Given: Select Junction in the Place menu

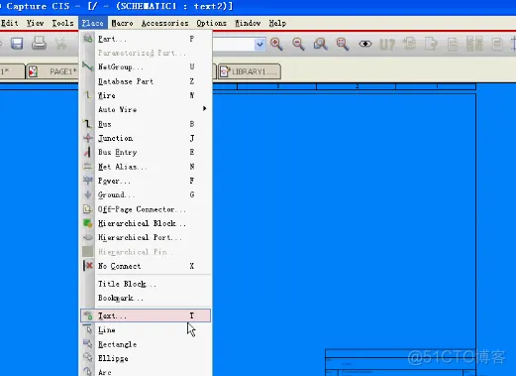Looking at the screenshot, I should [146, 138].
